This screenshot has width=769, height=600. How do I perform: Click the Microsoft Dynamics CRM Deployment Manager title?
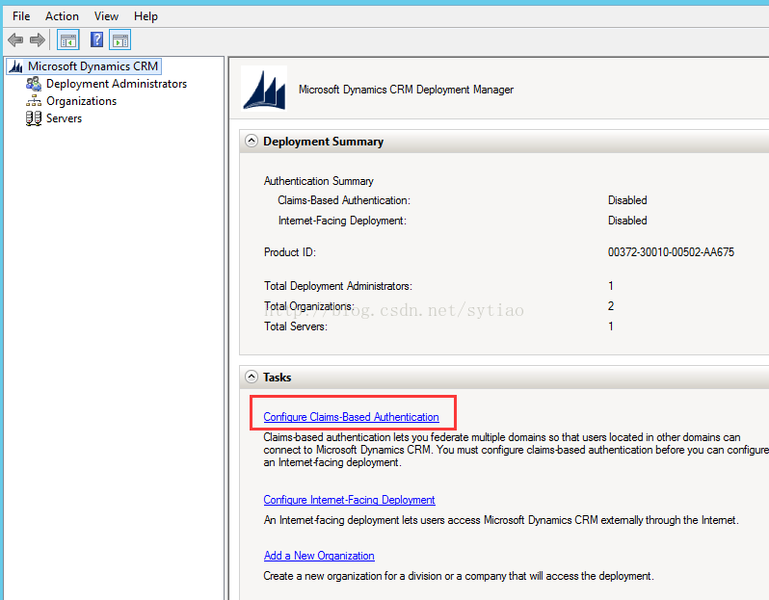point(406,90)
